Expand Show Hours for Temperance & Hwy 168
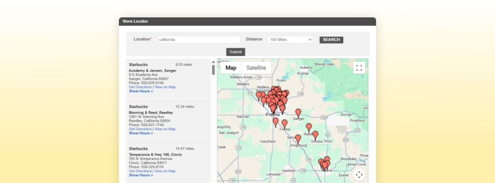The width and height of the screenshot is (495, 183). coord(141,175)
